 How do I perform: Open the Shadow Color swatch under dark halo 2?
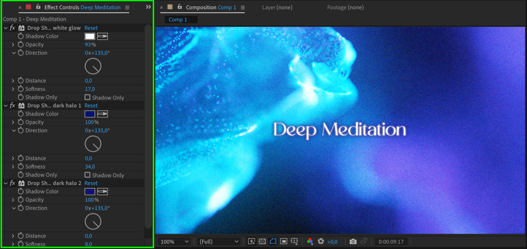point(90,192)
